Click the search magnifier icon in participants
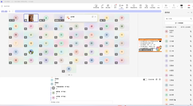The width and height of the screenshot is (193, 106). tap(191, 19)
